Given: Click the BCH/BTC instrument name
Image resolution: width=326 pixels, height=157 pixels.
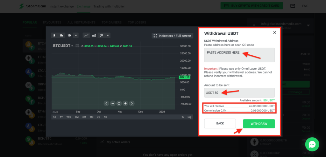Looking at the screenshot, I should pyautogui.click(x=45, y=139).
